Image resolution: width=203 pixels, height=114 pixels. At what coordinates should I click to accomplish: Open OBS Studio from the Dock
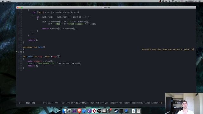(99, 111)
